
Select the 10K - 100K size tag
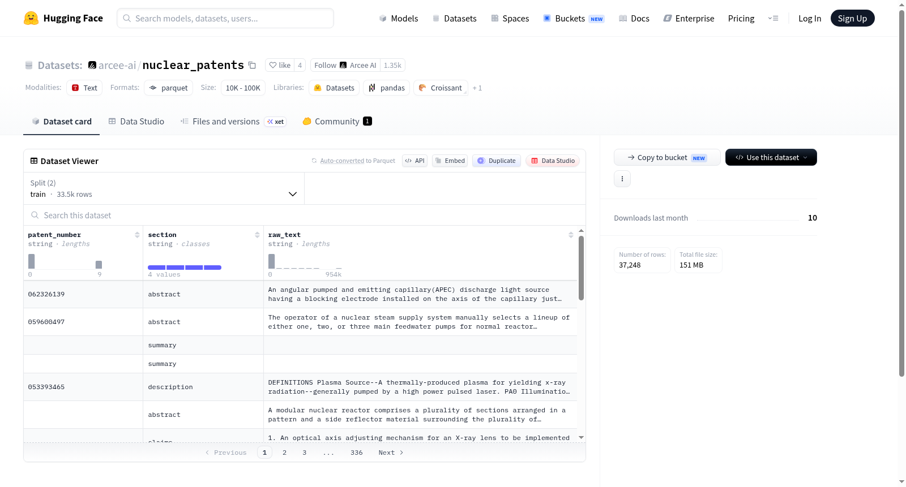tap(243, 88)
